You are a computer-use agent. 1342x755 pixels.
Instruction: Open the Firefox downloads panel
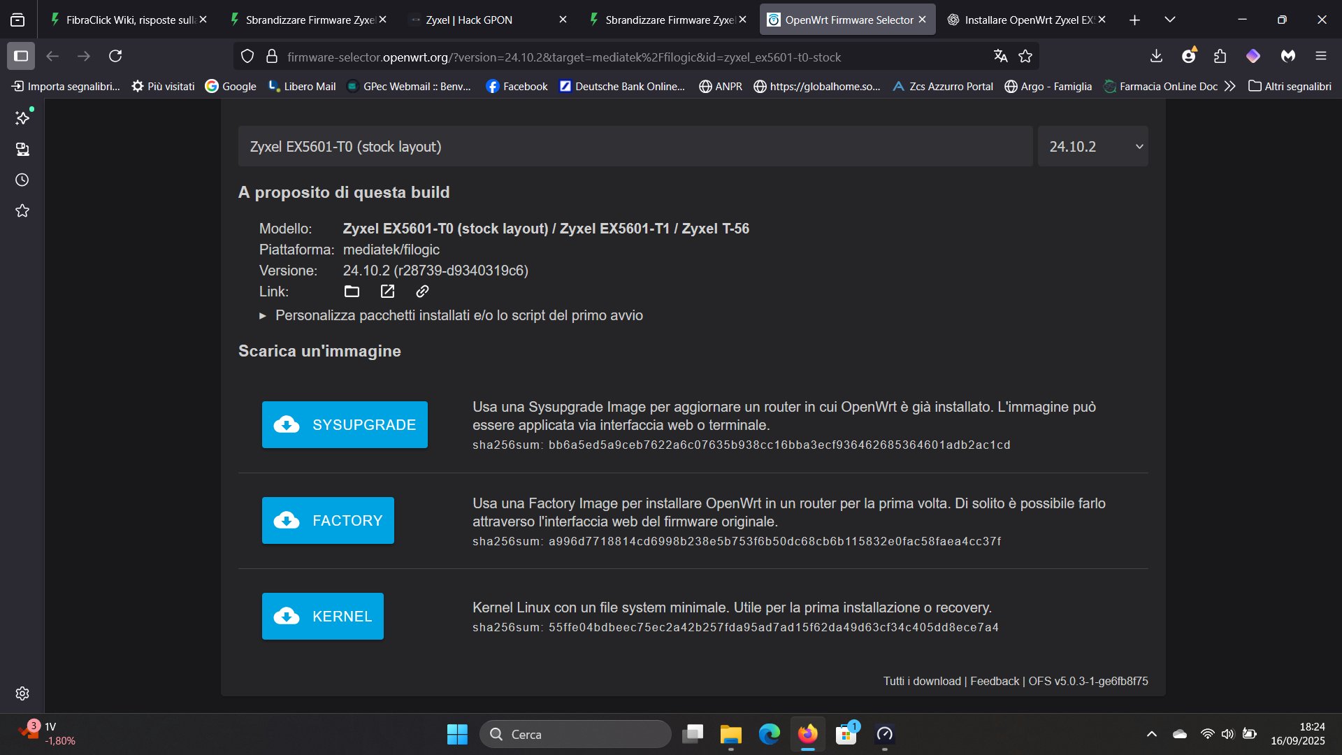[x=1156, y=56]
